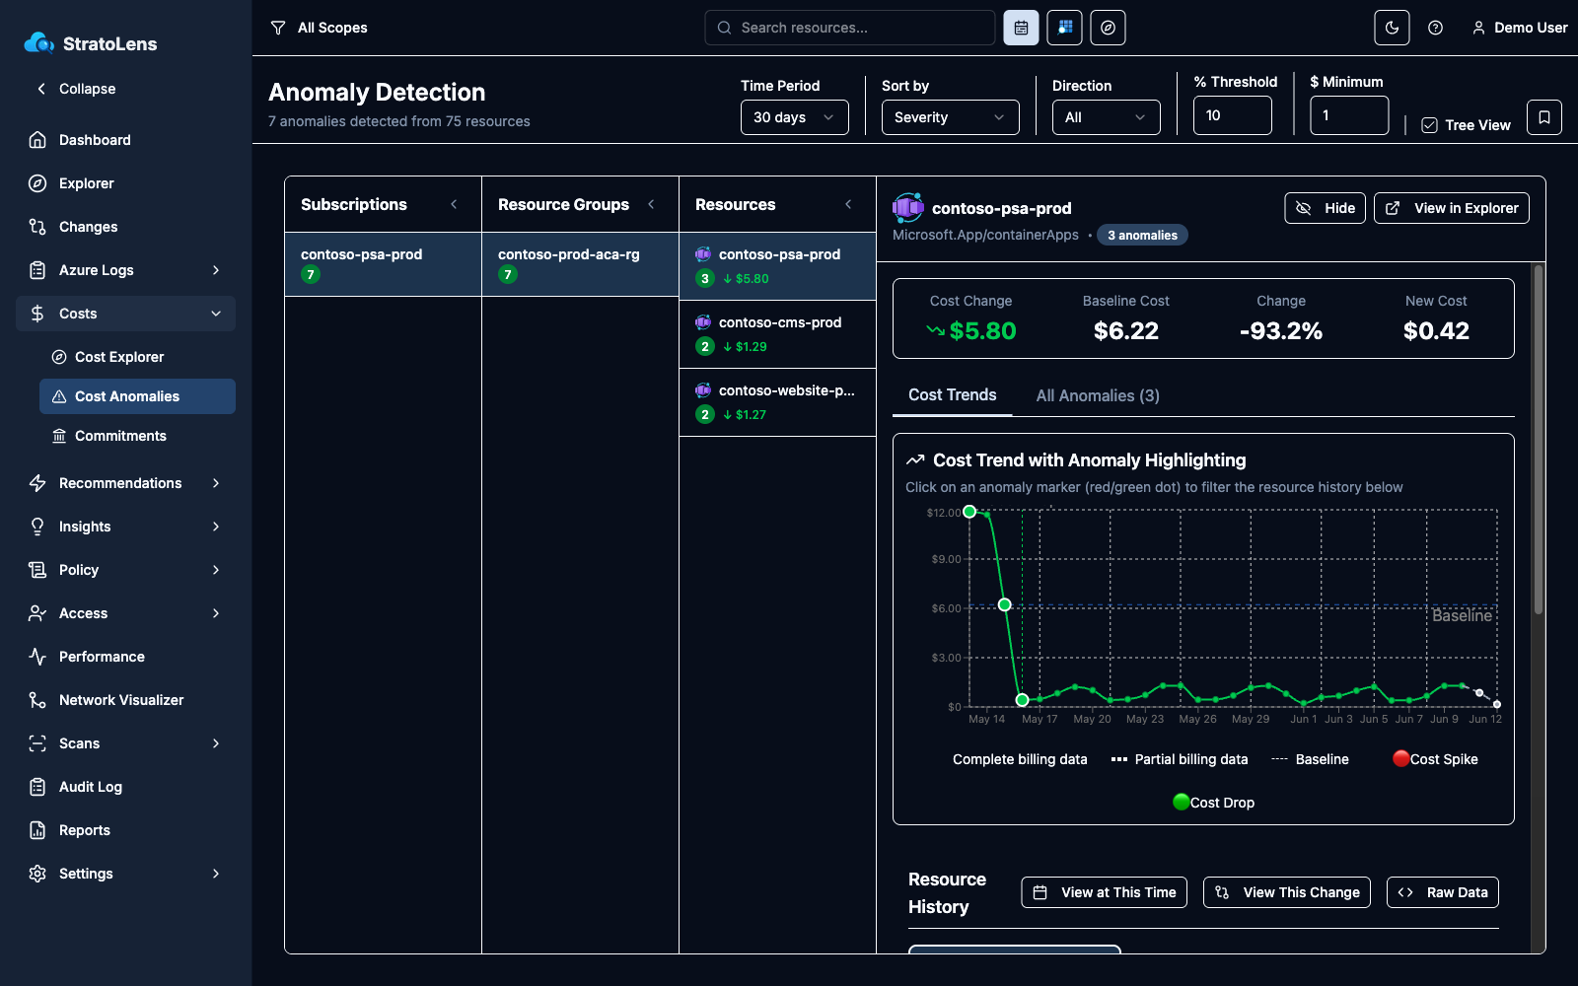Image resolution: width=1578 pixels, height=986 pixels.
Task: Open Dashboard from the sidebar
Action: click(125, 140)
